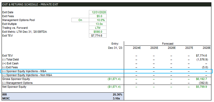Select Gross Sponsor Equity 2028E value $6,192.7
The image size is (214, 102).
click(201, 79)
